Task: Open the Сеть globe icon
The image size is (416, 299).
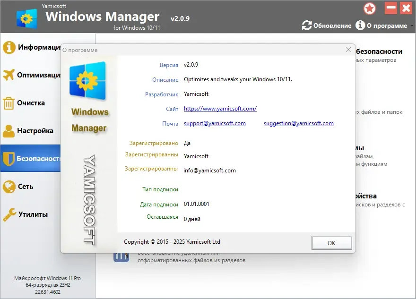Action: tap(9, 187)
